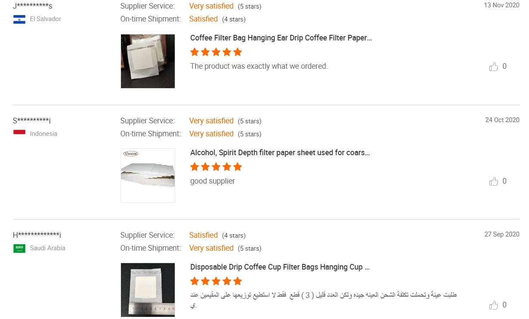Screen dimensions: 529x319
Task: Click the El Salvador flag icon
Action: [x=19, y=19]
